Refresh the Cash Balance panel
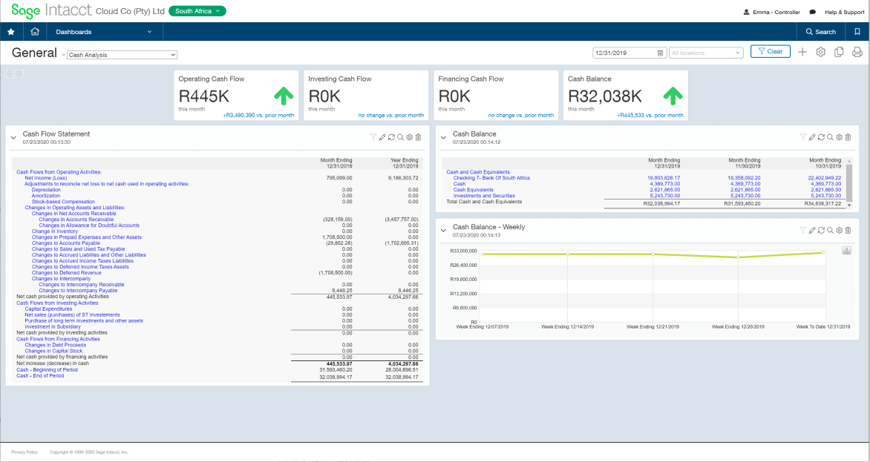Screen dimensions: 870x462 point(820,137)
